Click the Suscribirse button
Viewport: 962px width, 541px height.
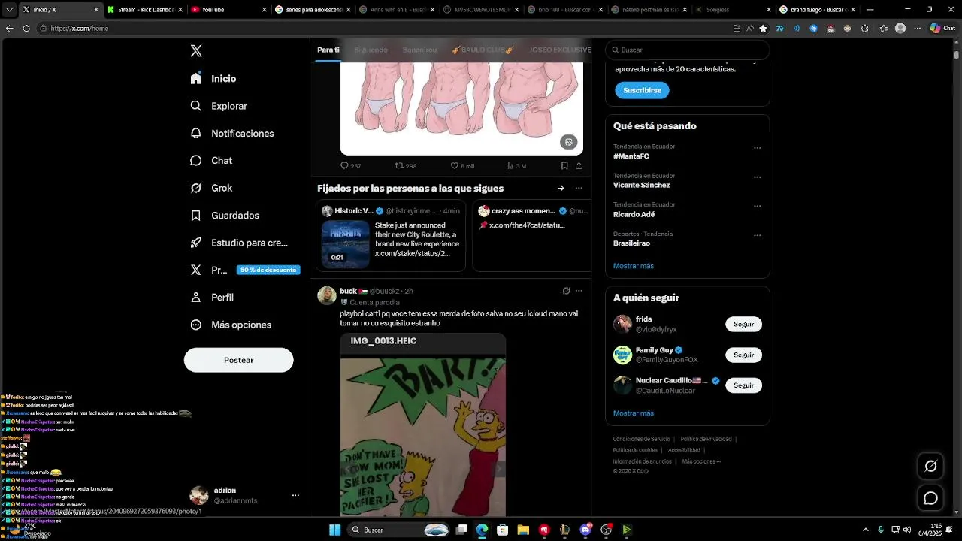coord(642,90)
